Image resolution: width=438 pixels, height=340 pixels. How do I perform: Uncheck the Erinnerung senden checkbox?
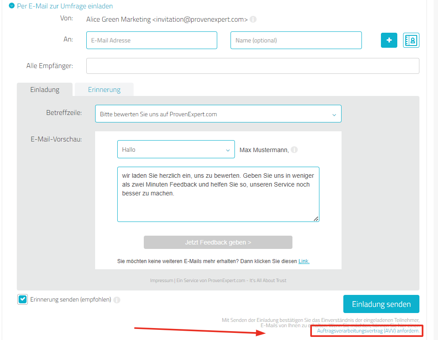pos(23,299)
